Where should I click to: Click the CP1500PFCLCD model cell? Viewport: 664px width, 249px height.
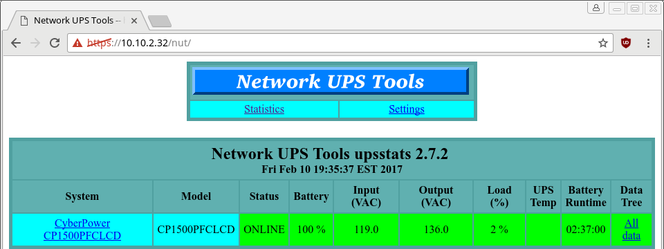(x=196, y=230)
